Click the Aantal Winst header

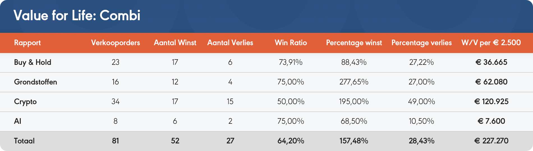point(175,43)
